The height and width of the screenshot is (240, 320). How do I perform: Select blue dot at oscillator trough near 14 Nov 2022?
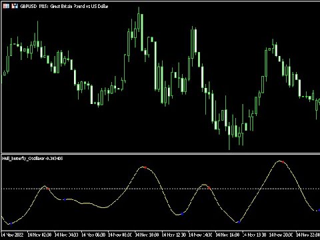click(x=11, y=224)
